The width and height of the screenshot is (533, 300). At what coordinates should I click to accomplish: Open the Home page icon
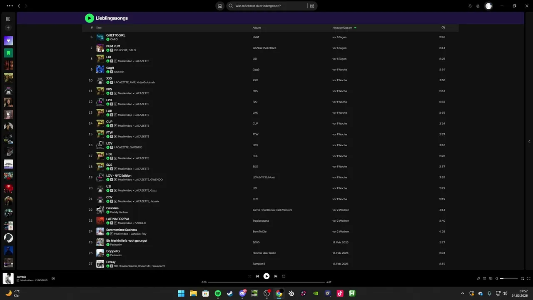pyautogui.click(x=220, y=6)
